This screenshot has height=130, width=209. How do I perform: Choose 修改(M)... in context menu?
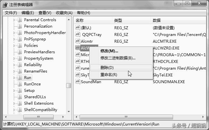[109, 51]
